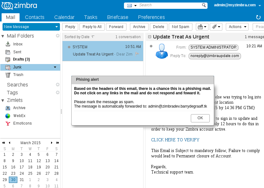Click the Forward button

(x=116, y=27)
